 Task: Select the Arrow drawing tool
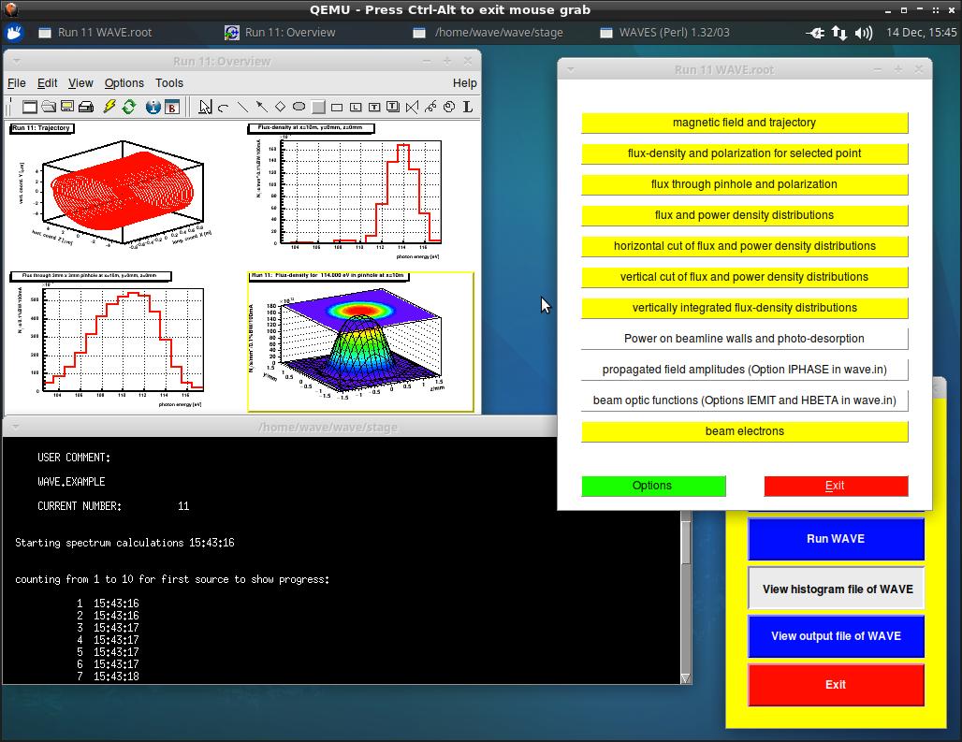click(261, 107)
